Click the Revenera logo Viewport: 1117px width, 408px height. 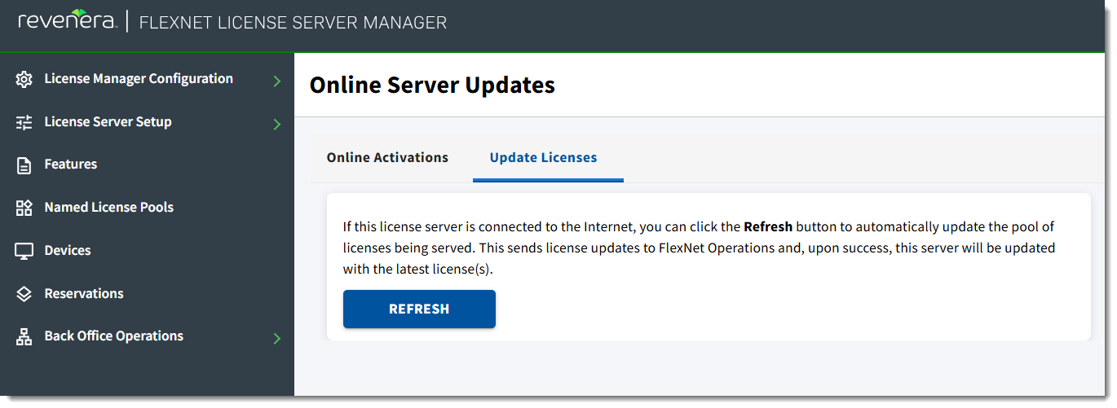pos(67,22)
